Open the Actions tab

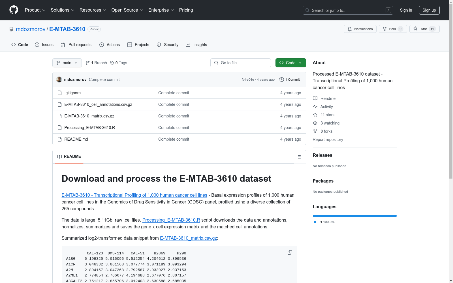(110, 45)
